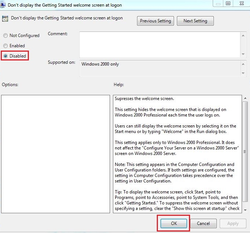Viewport: 250px width, 233px height.
Task: Select the Not Configured radio button
Action: point(5,36)
